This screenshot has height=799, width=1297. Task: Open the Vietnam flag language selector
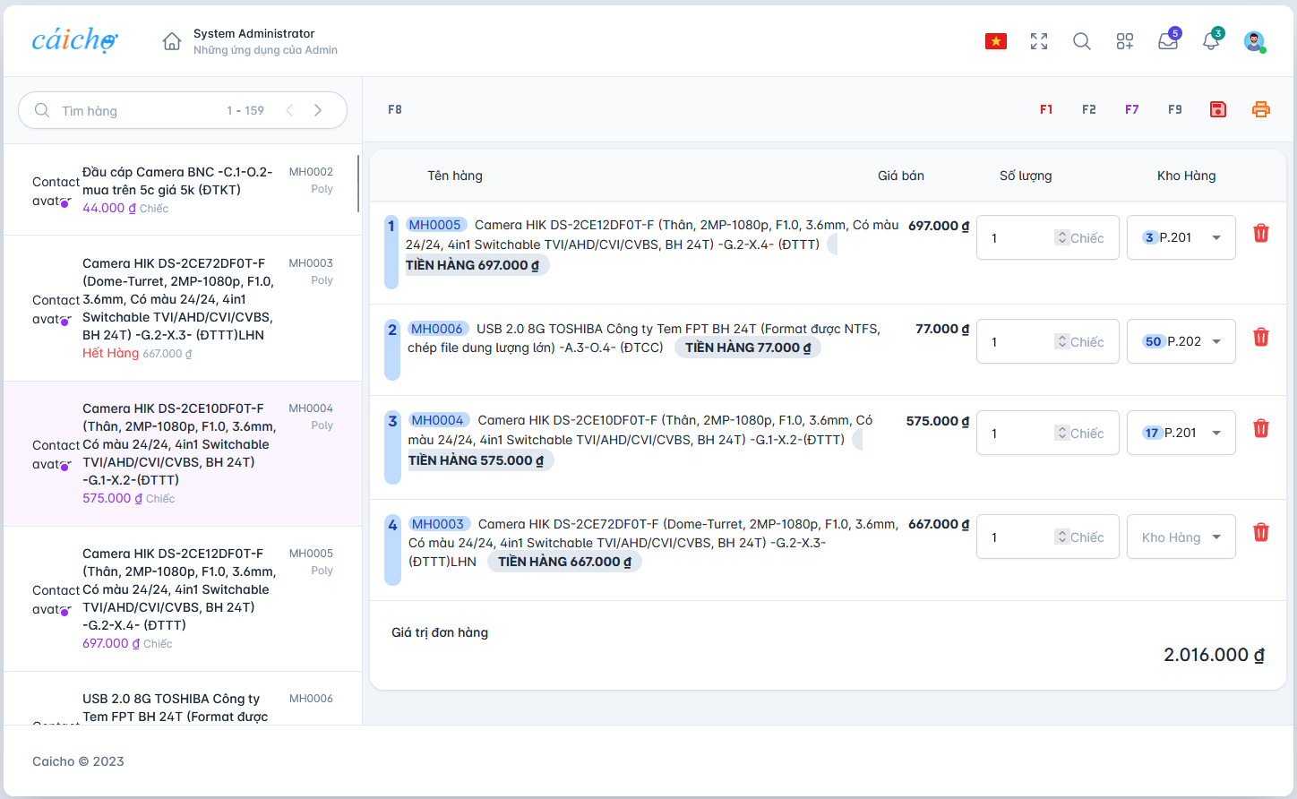pos(995,41)
